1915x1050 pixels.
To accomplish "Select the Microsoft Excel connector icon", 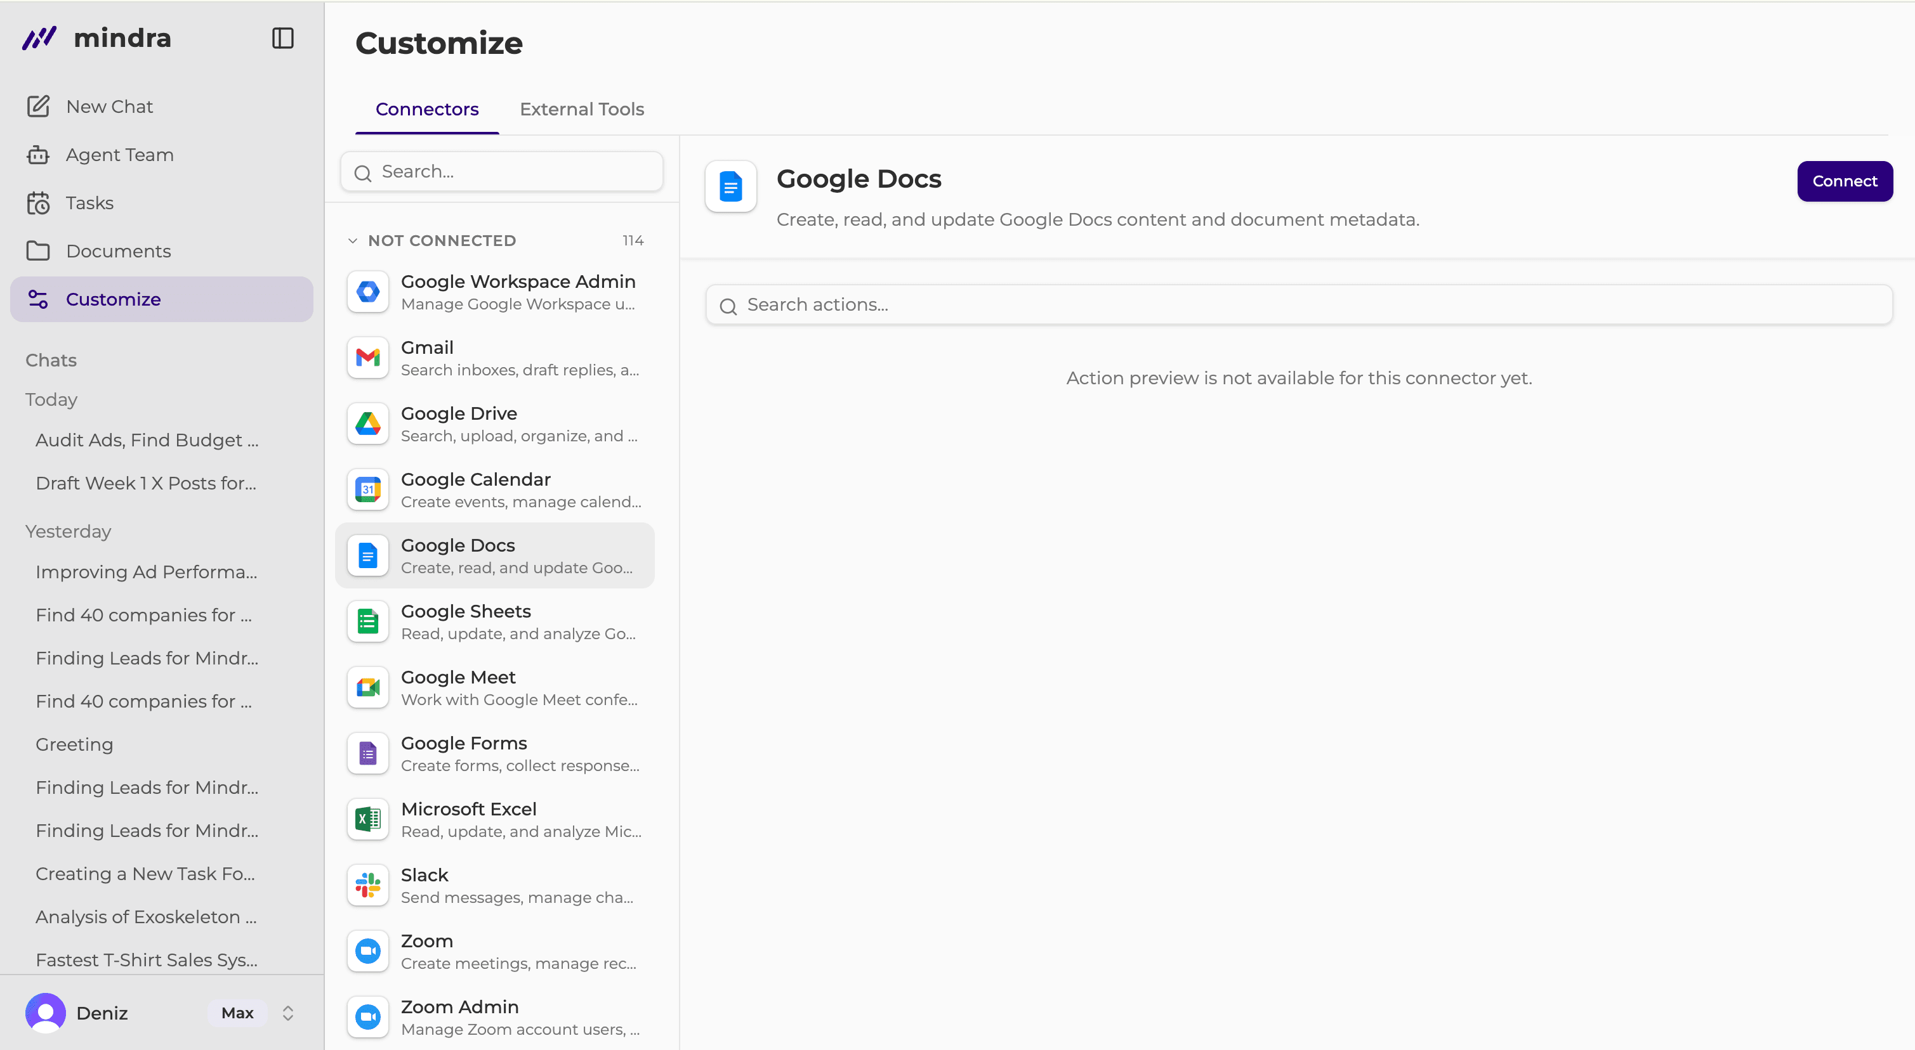I will tap(368, 820).
